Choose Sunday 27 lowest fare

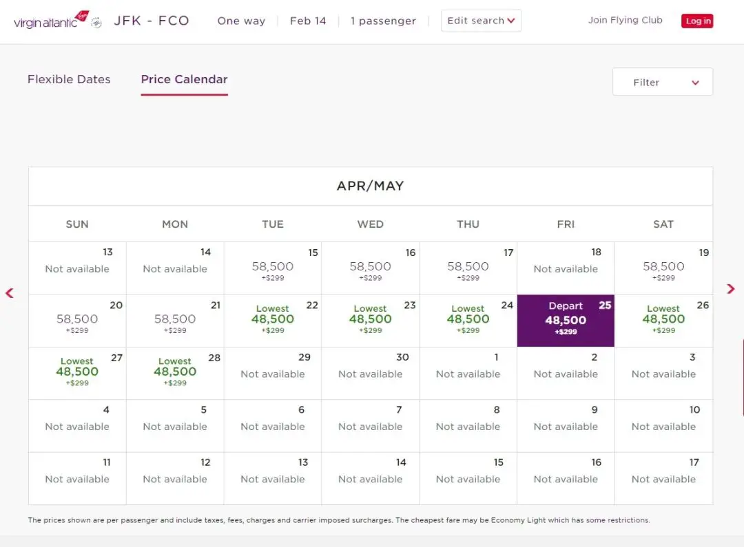(77, 373)
